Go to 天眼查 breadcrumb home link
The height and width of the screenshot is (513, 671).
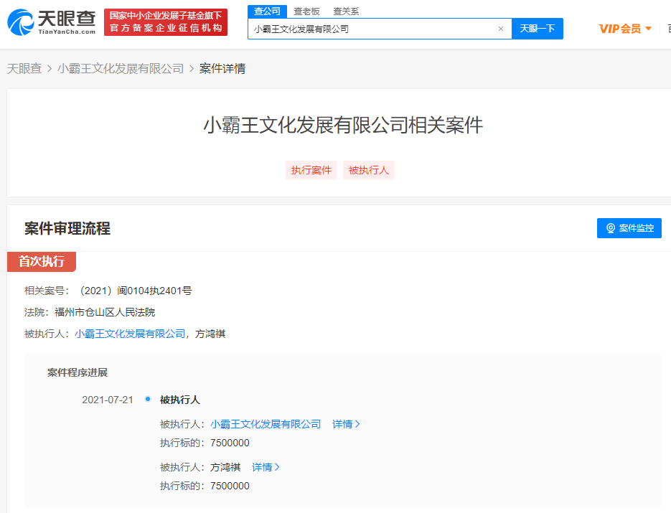[x=24, y=69]
